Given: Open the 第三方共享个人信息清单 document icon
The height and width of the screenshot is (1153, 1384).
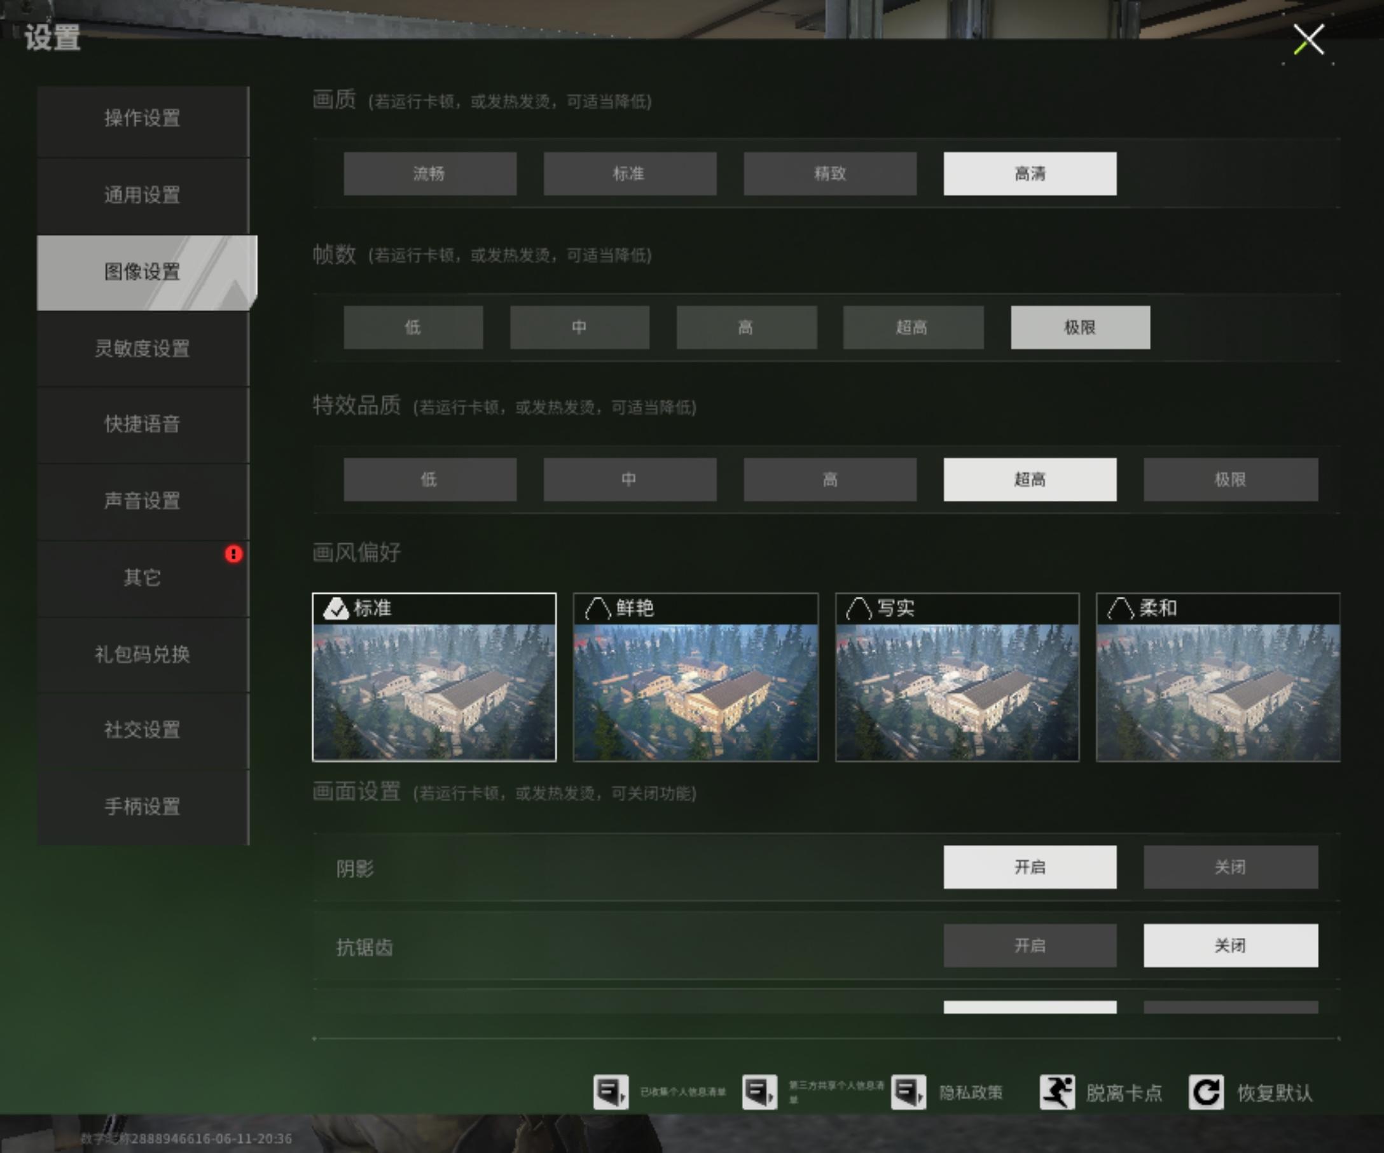Looking at the screenshot, I should coord(759,1093).
